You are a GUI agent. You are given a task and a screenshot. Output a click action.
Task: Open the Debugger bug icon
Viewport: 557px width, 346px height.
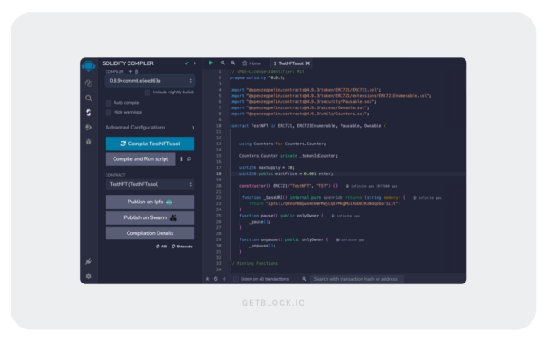coord(89,142)
